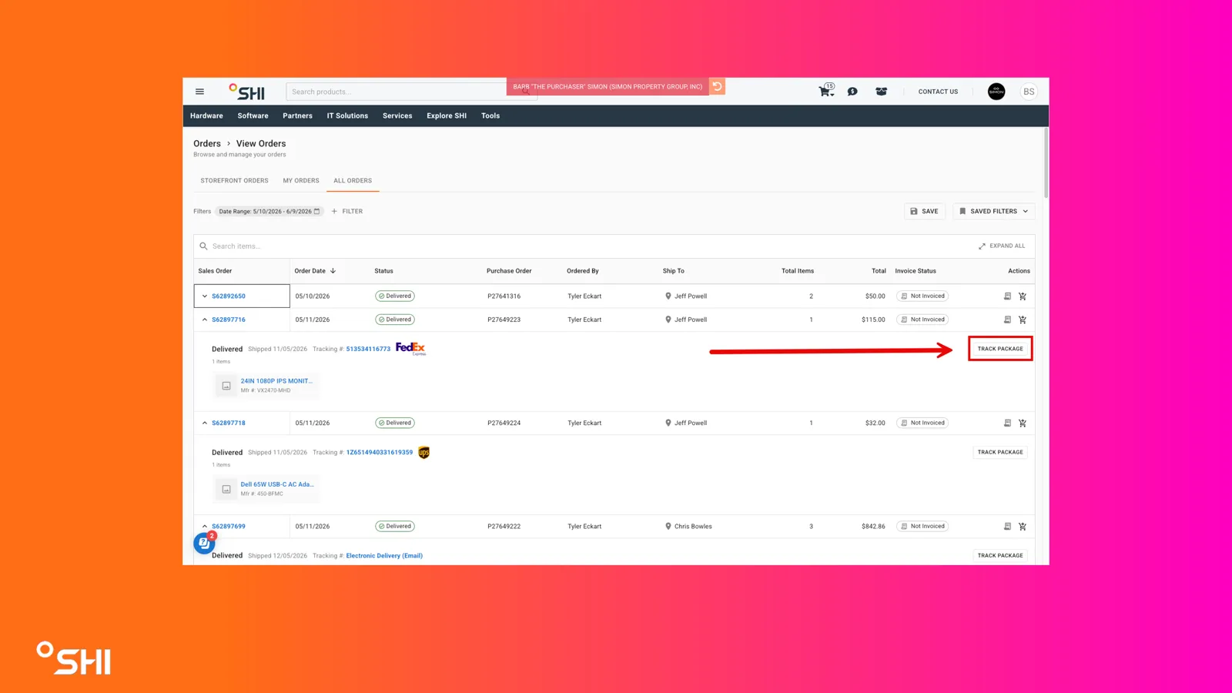The image size is (1232, 693).
Task: Open the Tools menu
Action: point(490,116)
